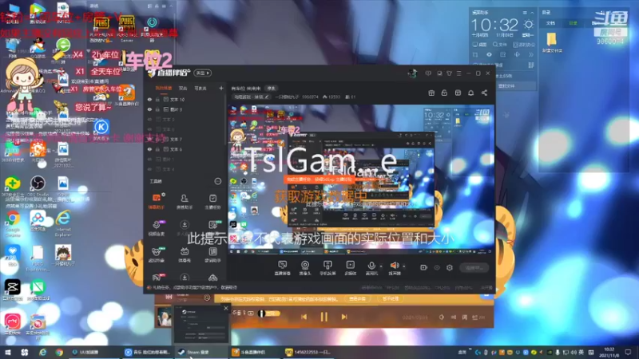Viewport: 639px width, 359px height.
Task: Expand the microphone options arrow
Action: point(381,266)
